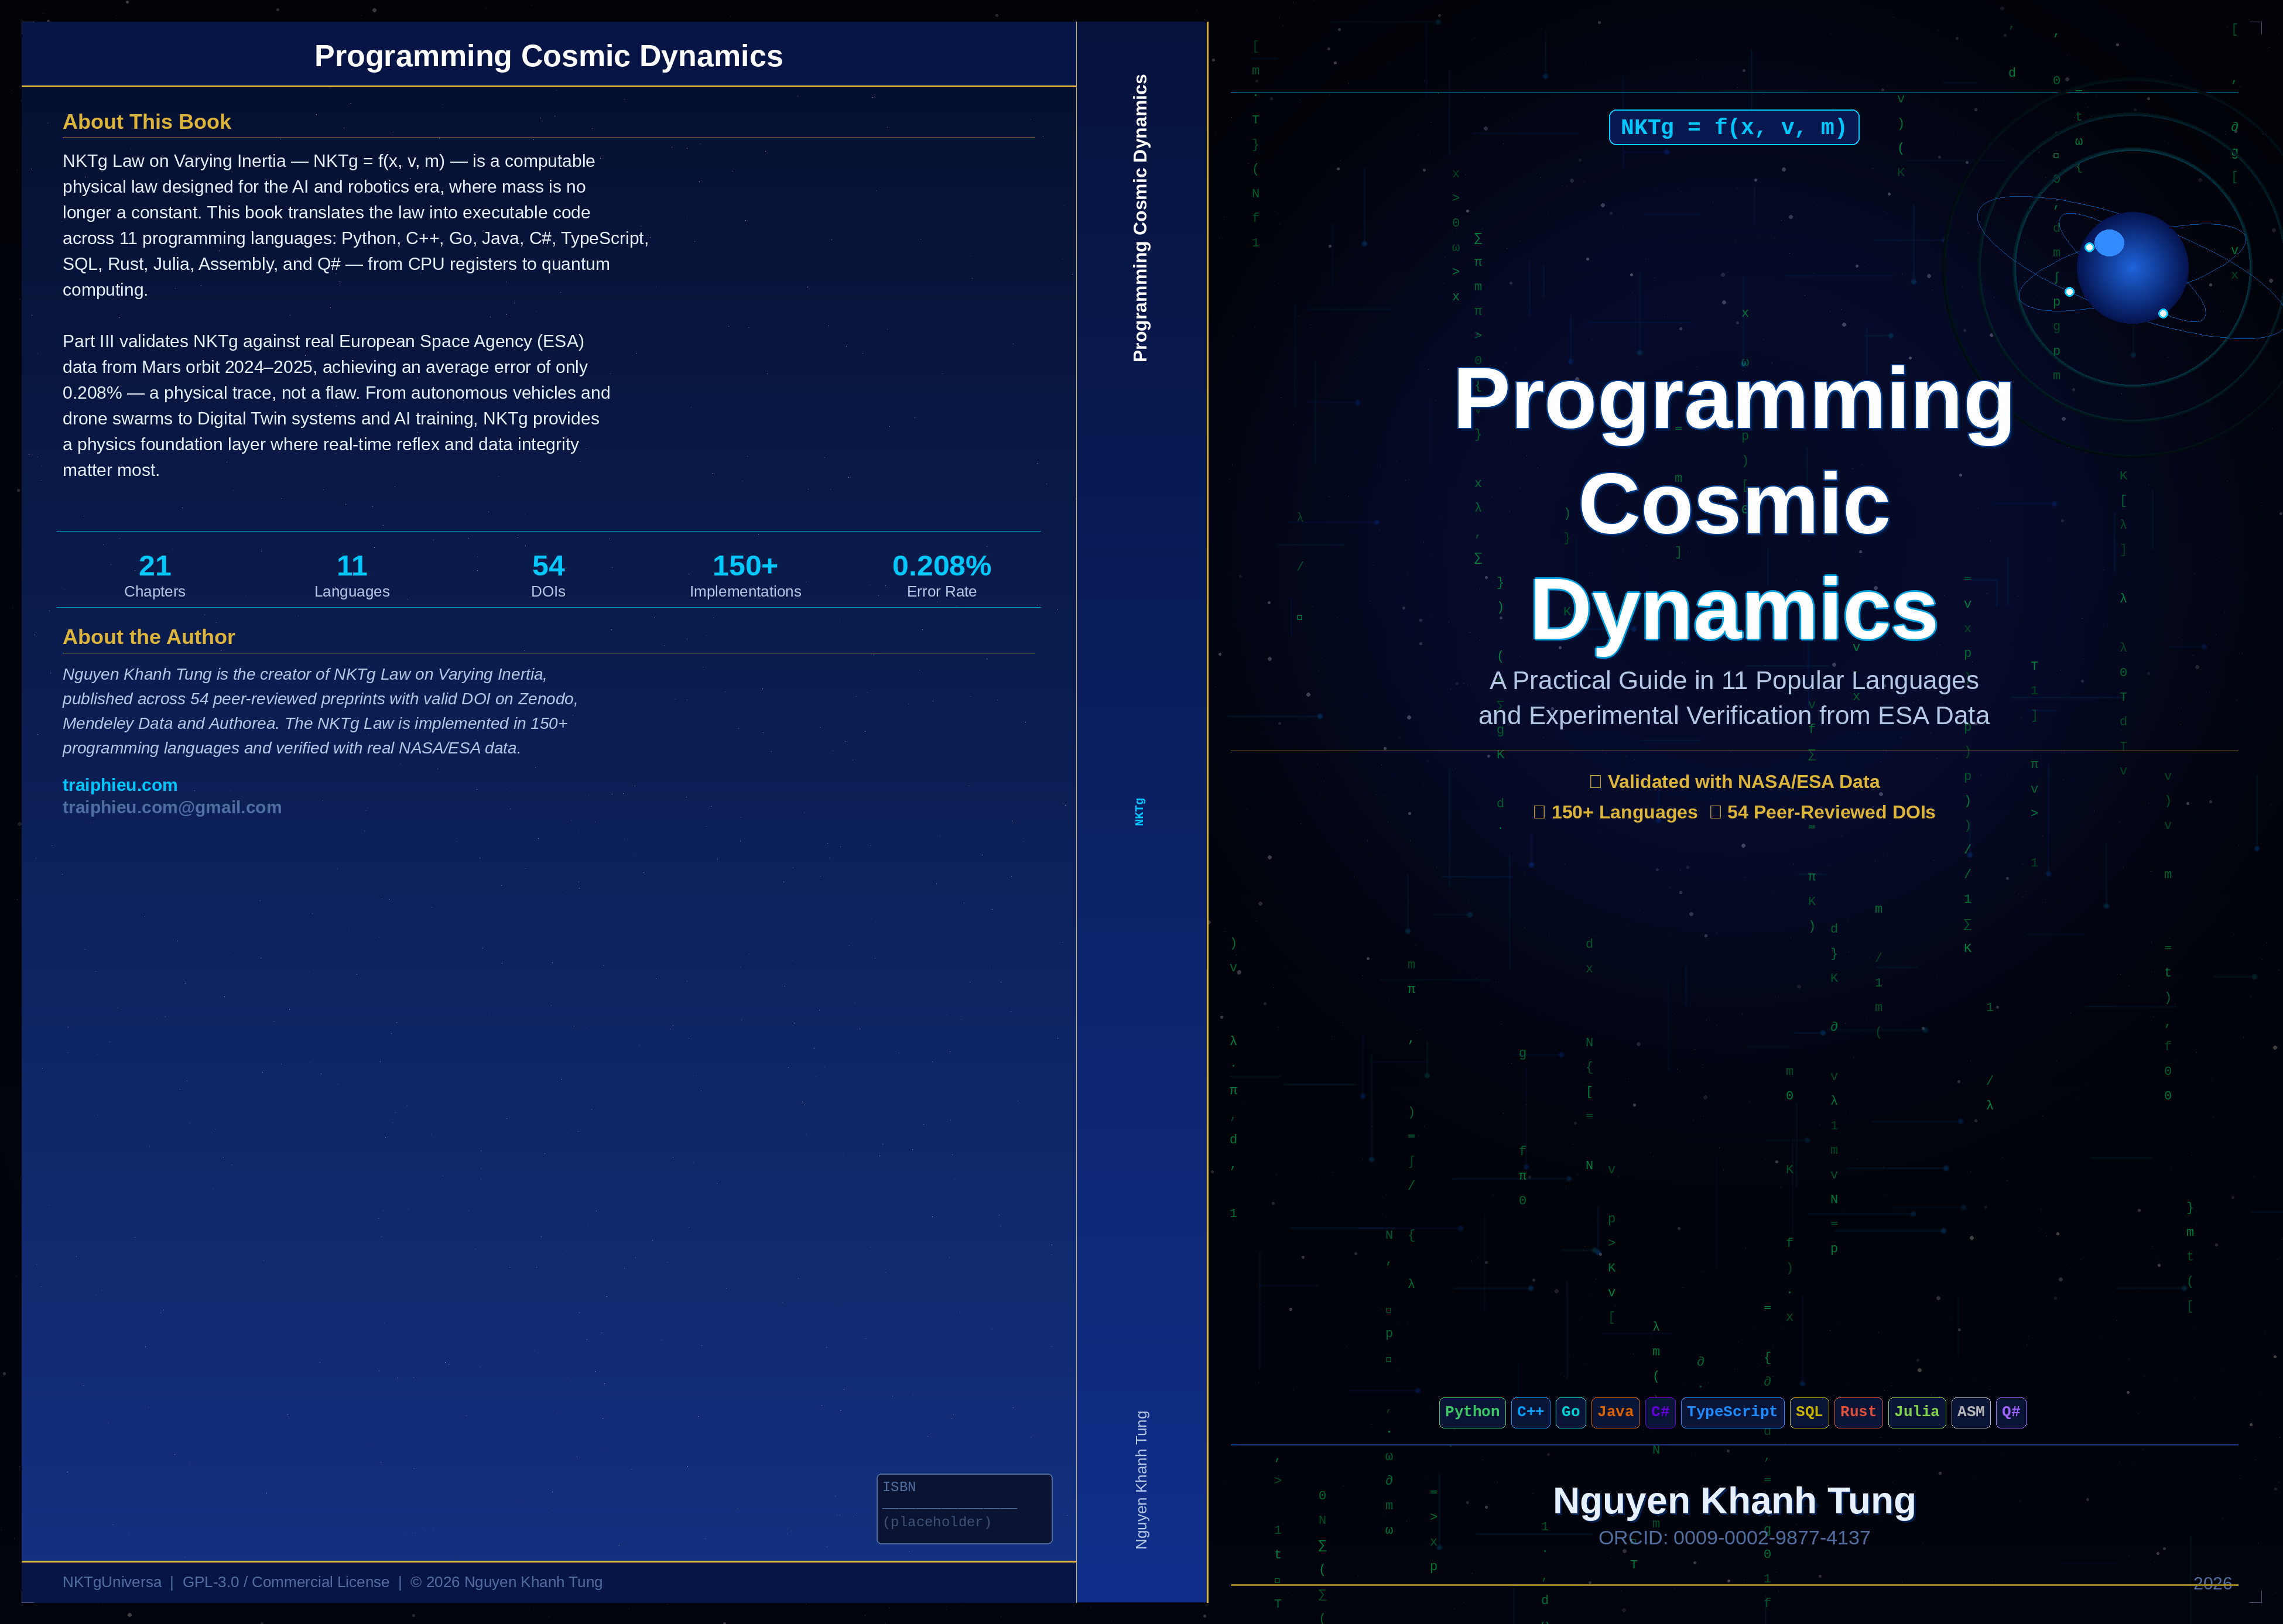Click the 150+ Implementations statistic

745,575
